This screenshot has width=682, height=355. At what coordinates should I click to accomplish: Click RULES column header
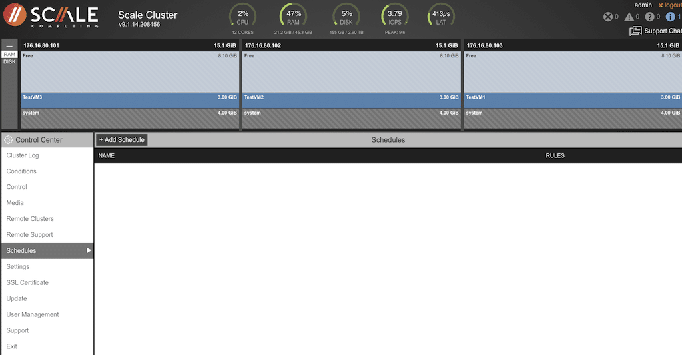(x=555, y=156)
